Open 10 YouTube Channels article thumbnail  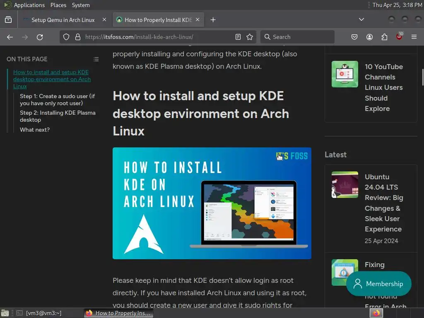(345, 74)
